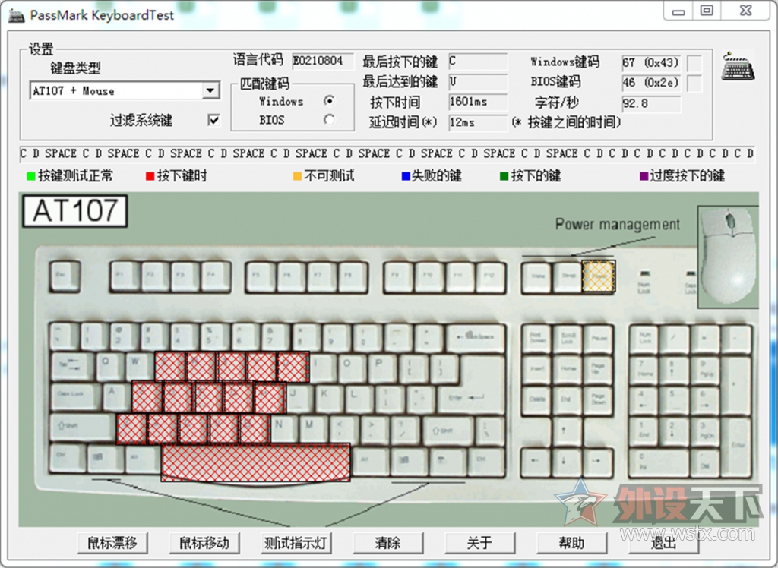Click the F12 key on keyboard image
Image resolution: width=778 pixels, height=568 pixels.
pyautogui.click(x=490, y=276)
